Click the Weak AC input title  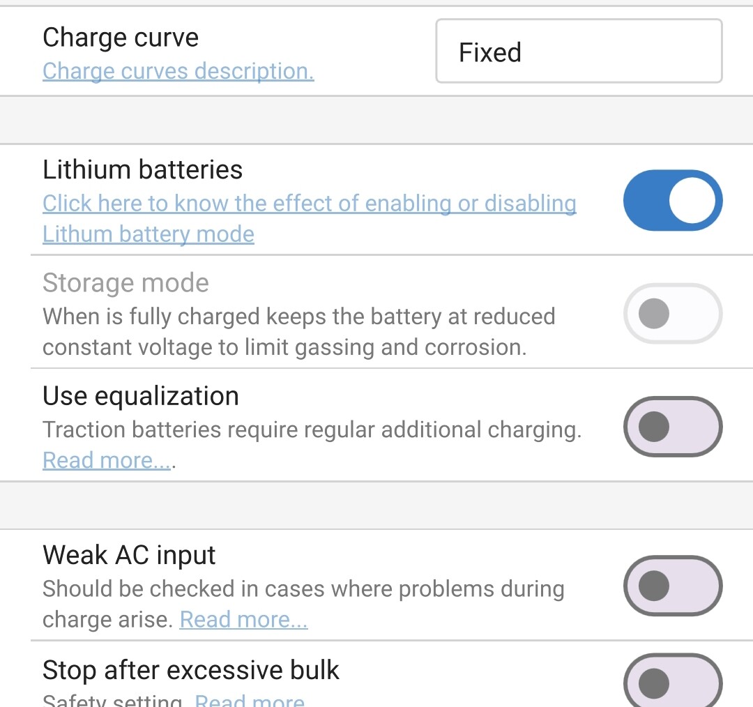[x=129, y=555]
